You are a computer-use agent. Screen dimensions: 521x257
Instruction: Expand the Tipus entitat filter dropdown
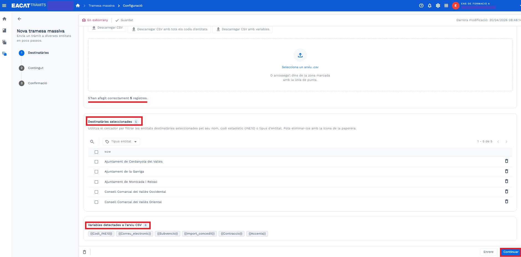pos(121,142)
